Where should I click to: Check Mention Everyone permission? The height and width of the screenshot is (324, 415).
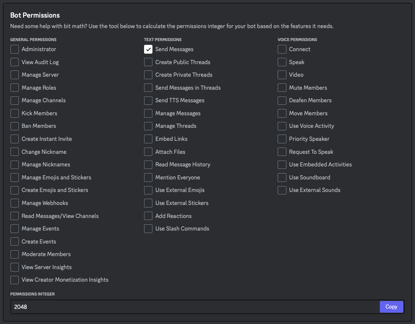click(x=148, y=177)
